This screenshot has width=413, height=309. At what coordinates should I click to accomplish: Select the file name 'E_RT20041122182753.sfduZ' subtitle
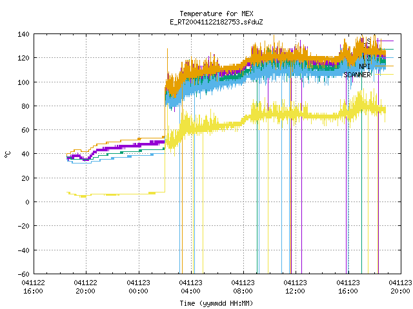[216, 22]
